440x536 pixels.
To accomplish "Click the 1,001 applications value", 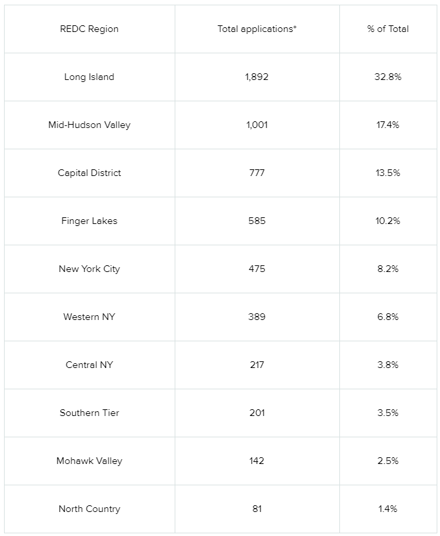I will tap(257, 125).
